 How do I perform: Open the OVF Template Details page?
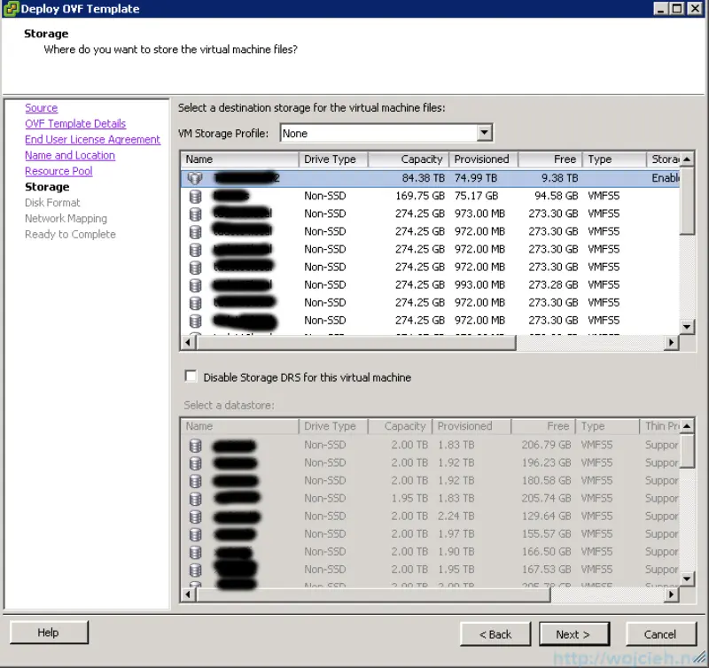click(x=75, y=123)
